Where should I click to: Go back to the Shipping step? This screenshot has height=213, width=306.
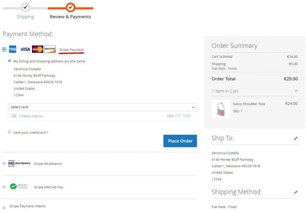pos(25,16)
